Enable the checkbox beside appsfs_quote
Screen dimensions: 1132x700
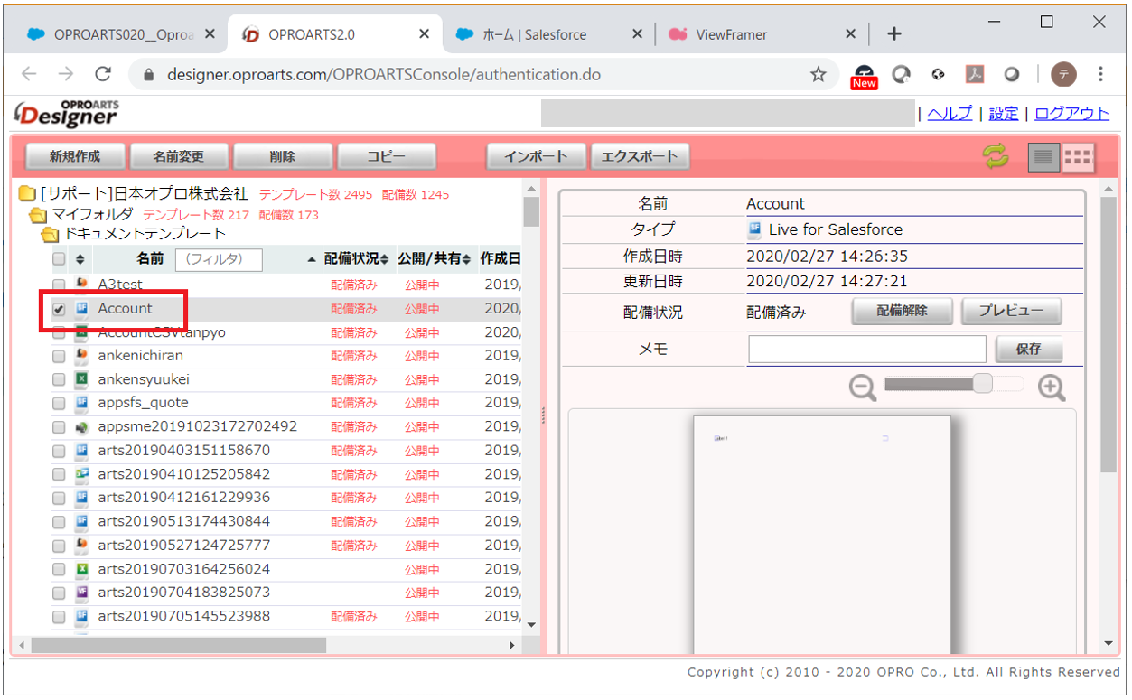59,403
